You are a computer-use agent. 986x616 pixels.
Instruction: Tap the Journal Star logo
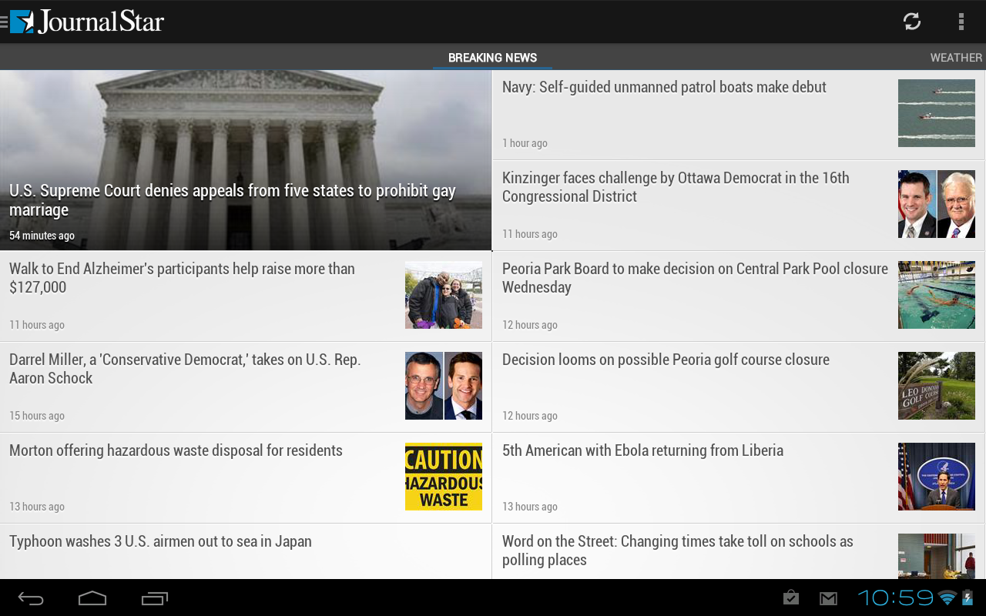[x=88, y=22]
